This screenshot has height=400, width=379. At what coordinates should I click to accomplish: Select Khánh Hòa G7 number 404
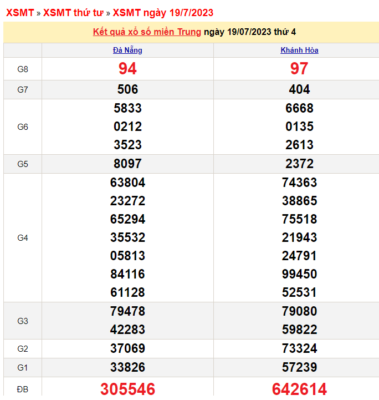coord(299,90)
